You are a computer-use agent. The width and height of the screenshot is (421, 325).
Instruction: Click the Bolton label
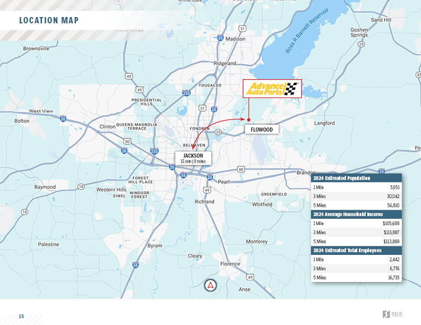tap(22, 121)
